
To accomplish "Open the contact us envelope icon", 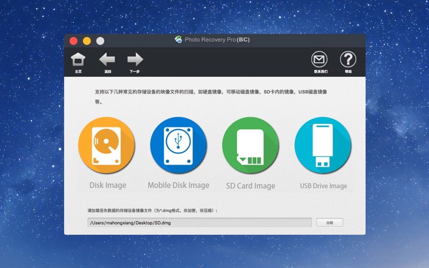I will coord(320,60).
